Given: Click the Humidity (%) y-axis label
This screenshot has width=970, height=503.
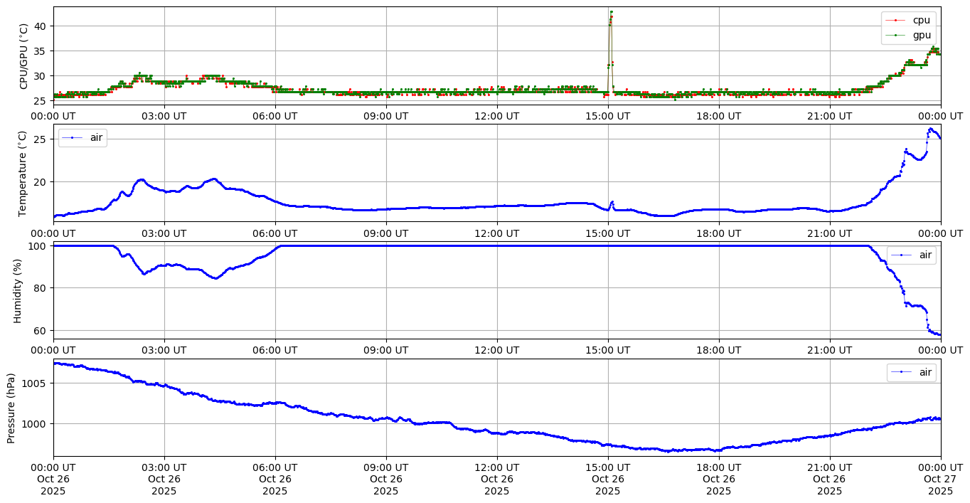Looking at the screenshot, I should [18, 290].
